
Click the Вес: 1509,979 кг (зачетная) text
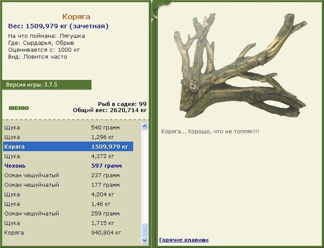point(58,26)
